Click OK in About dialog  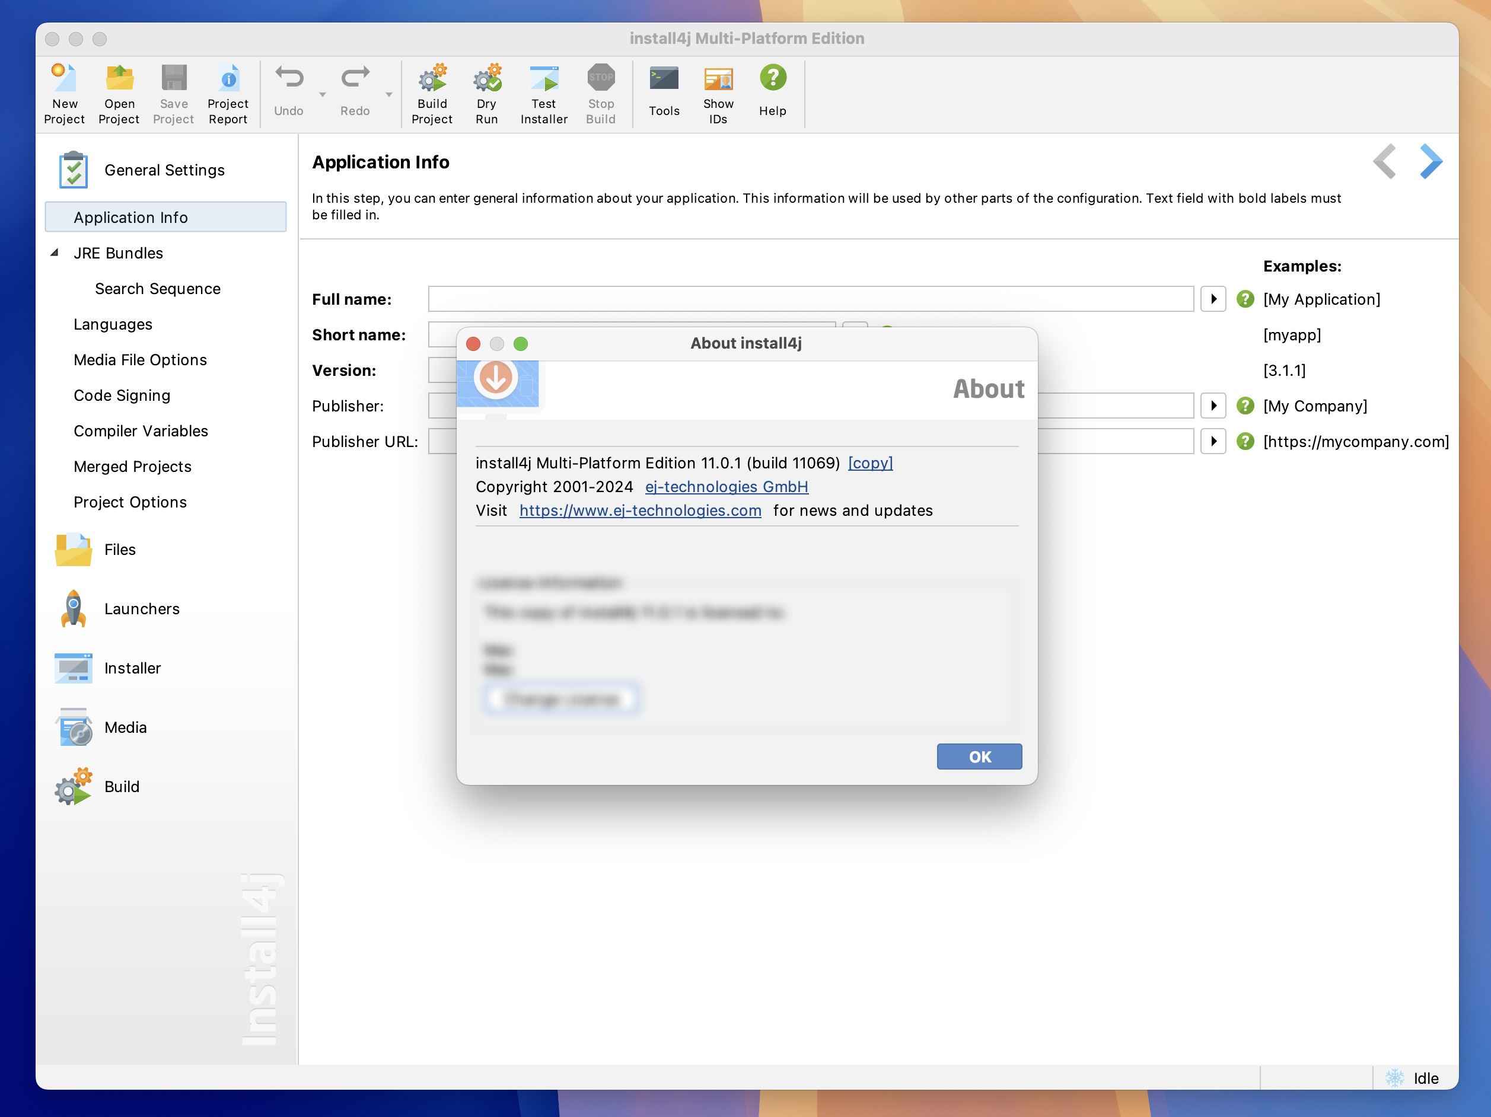tap(979, 757)
